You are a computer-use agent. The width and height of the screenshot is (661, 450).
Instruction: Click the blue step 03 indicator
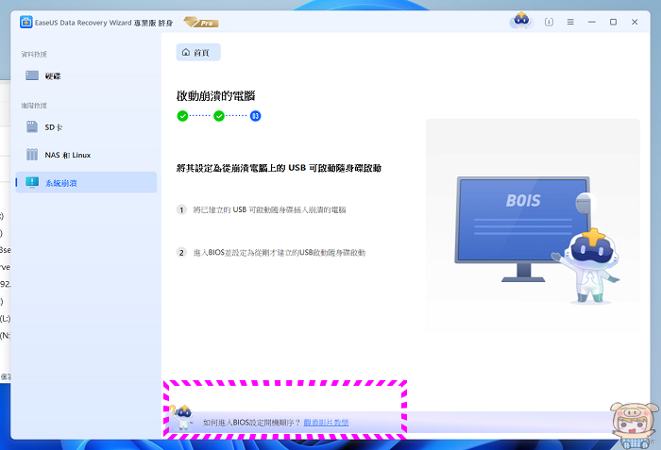tap(255, 116)
